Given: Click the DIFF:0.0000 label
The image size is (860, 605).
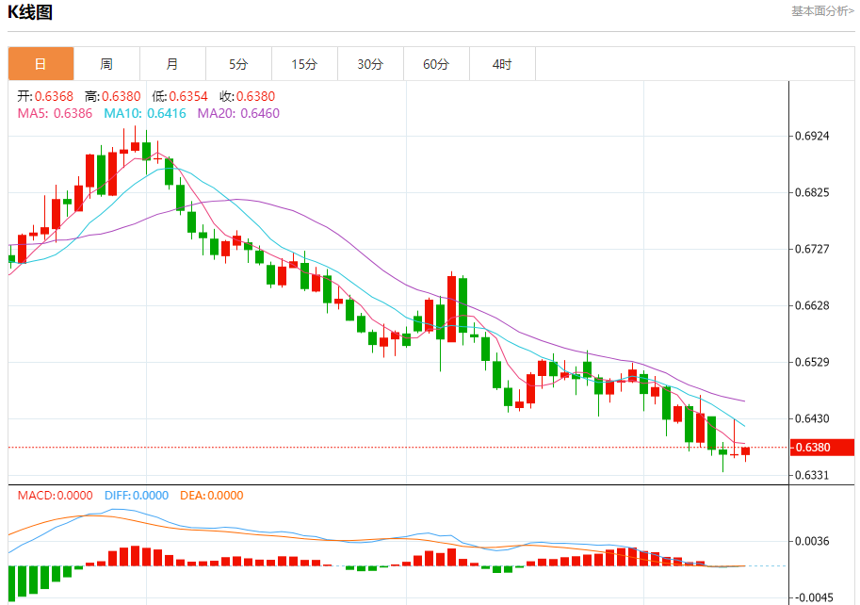Looking at the screenshot, I should pyautogui.click(x=137, y=496).
